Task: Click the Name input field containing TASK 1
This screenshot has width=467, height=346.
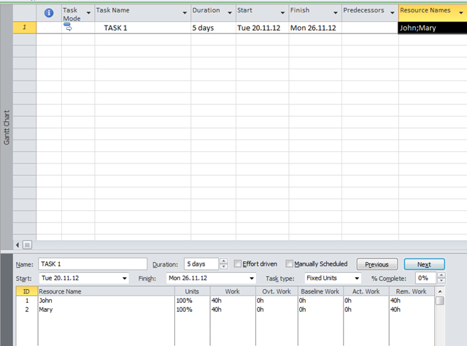Action: (91, 264)
